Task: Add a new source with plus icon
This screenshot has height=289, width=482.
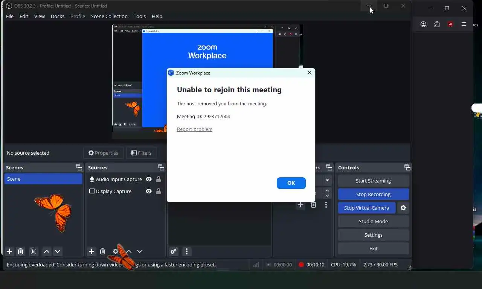Action: click(92, 251)
